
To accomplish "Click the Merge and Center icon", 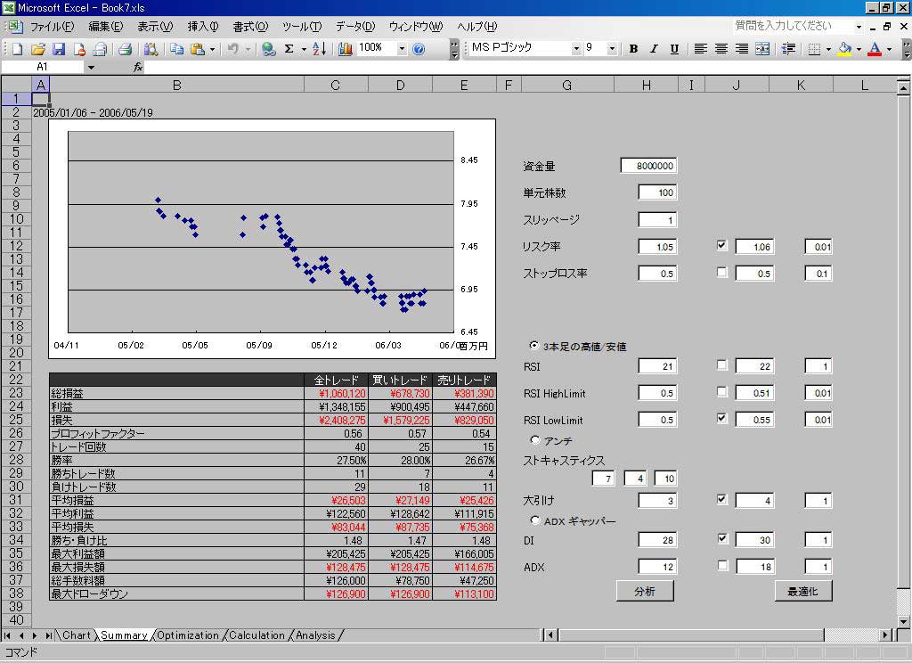I will pos(762,49).
